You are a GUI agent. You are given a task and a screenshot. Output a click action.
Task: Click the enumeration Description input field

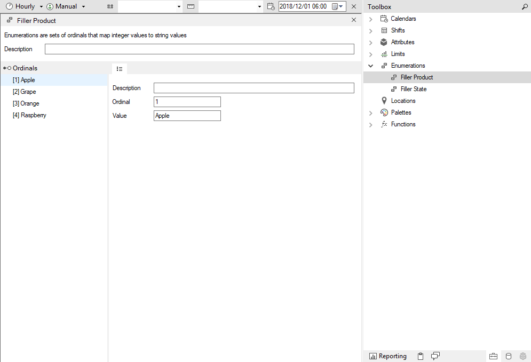tap(200, 49)
